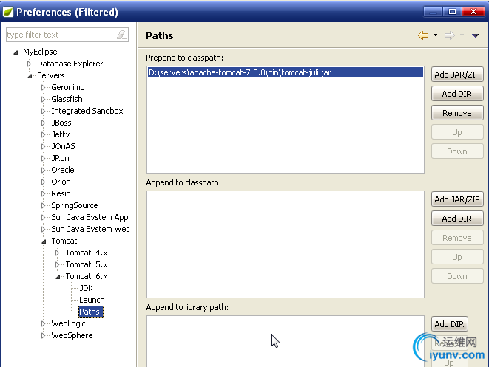Collapse the Tomcat parent node
Image resolution: width=489 pixels, height=367 pixels.
tap(44, 241)
